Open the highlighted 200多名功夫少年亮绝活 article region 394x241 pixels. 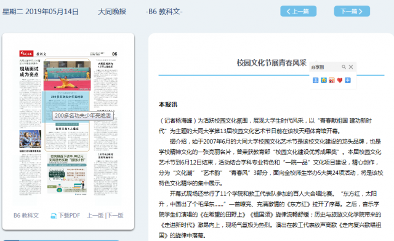tap(66, 107)
